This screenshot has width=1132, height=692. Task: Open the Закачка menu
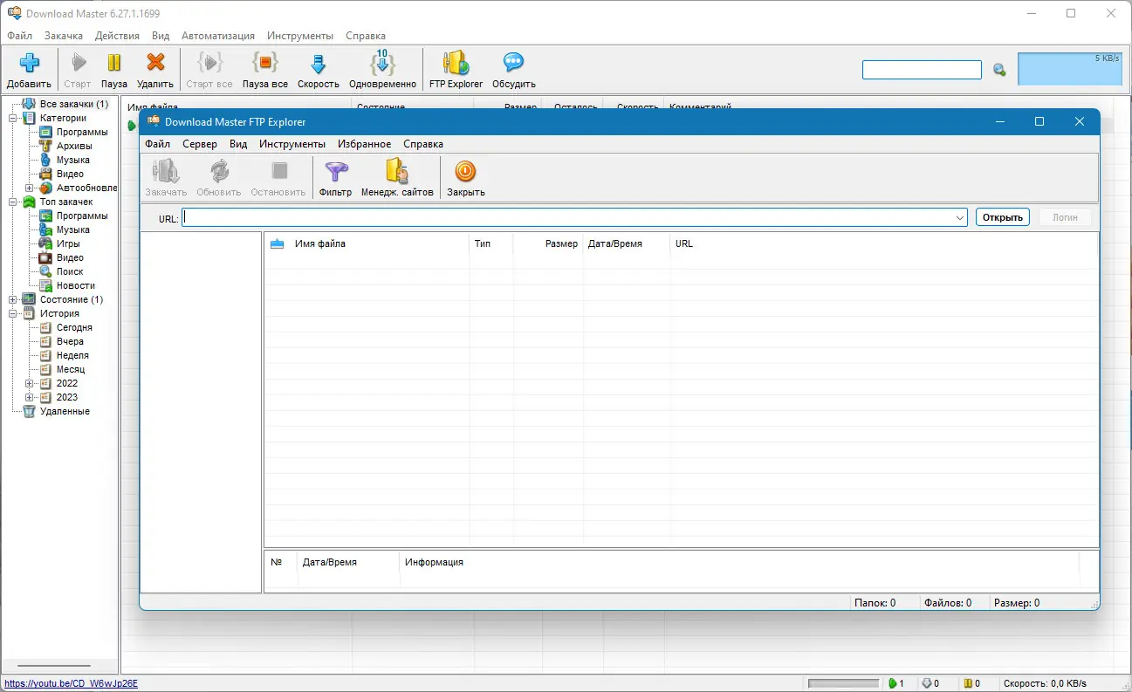pyautogui.click(x=64, y=36)
